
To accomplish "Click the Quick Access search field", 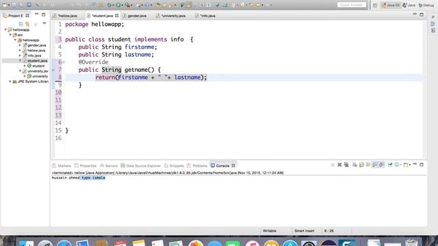I will point(351,5).
